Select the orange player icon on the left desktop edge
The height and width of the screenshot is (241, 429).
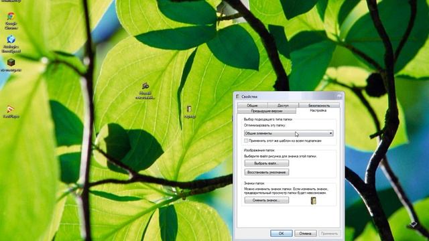pyautogui.click(x=11, y=112)
